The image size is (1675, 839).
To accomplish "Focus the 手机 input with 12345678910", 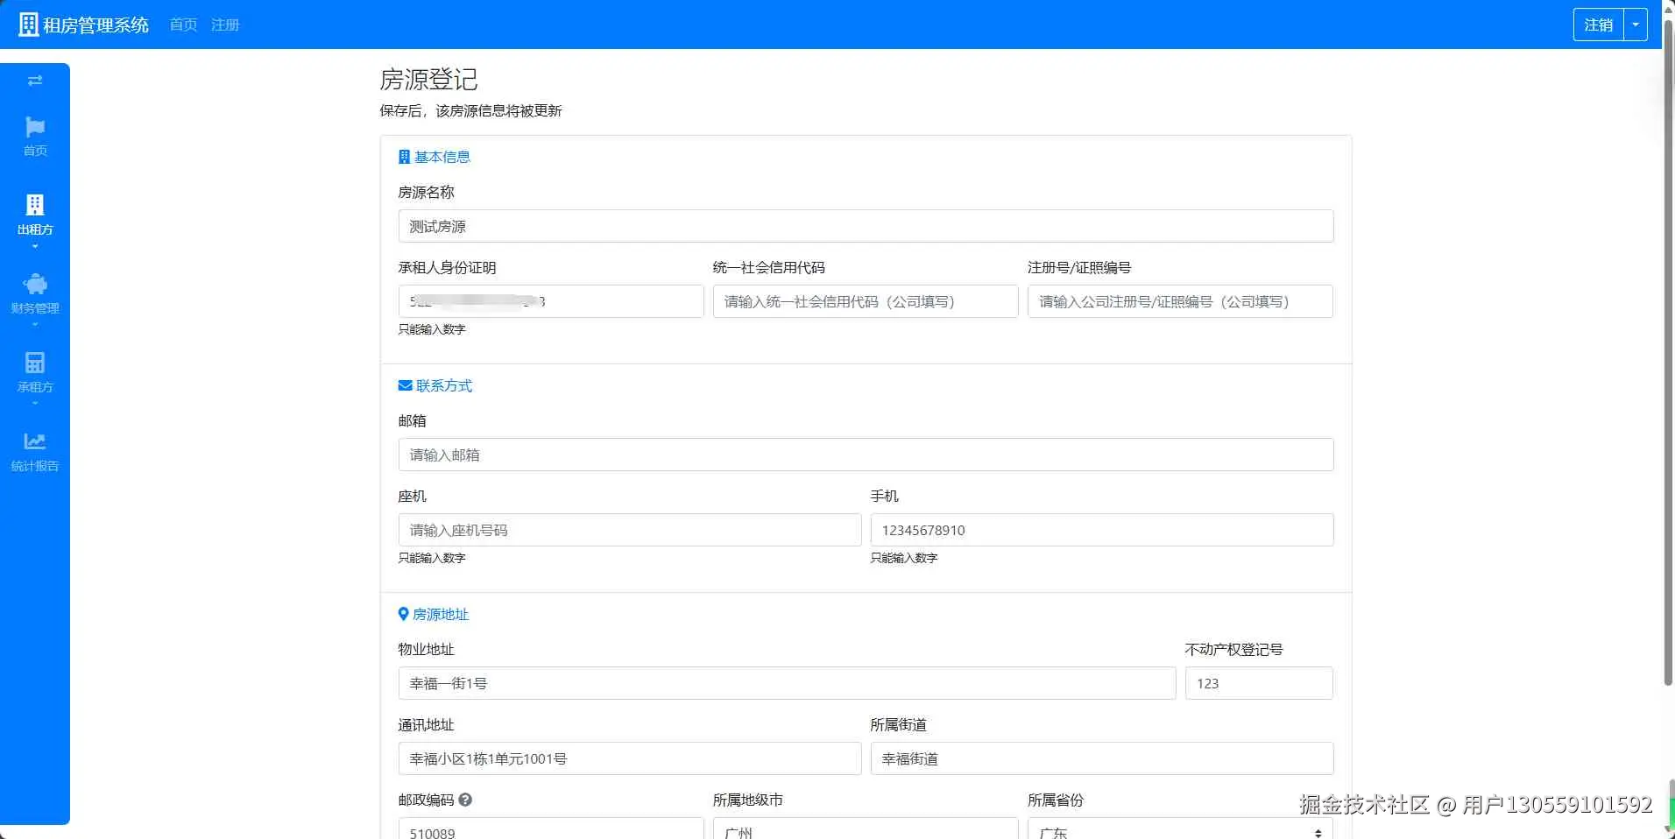I will tap(1102, 530).
